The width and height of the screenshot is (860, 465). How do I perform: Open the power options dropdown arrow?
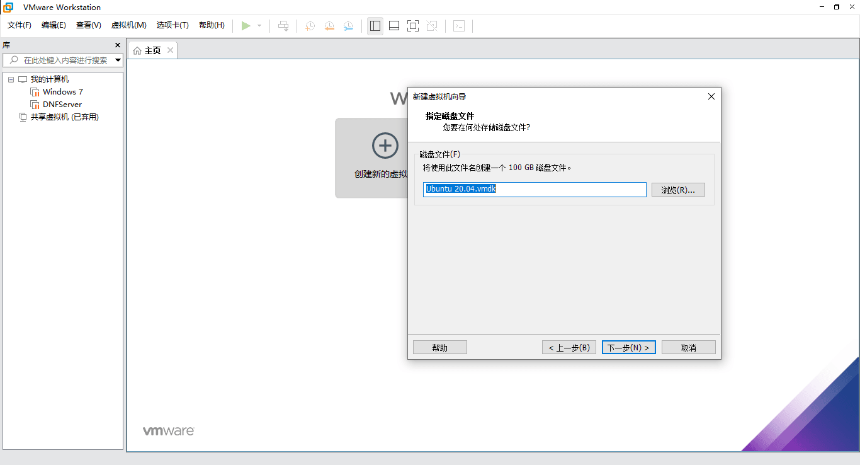click(x=259, y=26)
